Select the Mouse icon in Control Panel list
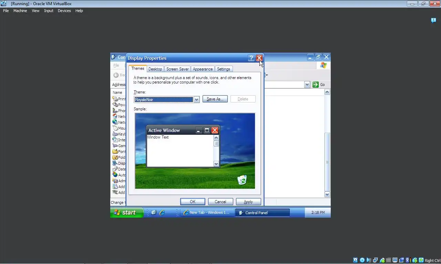 (x=115, y=128)
